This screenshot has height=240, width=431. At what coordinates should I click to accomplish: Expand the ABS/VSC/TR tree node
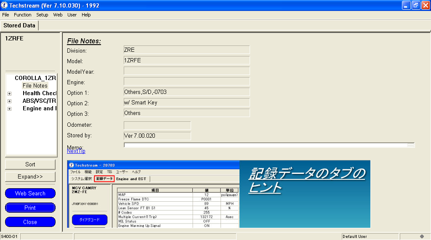9,101
